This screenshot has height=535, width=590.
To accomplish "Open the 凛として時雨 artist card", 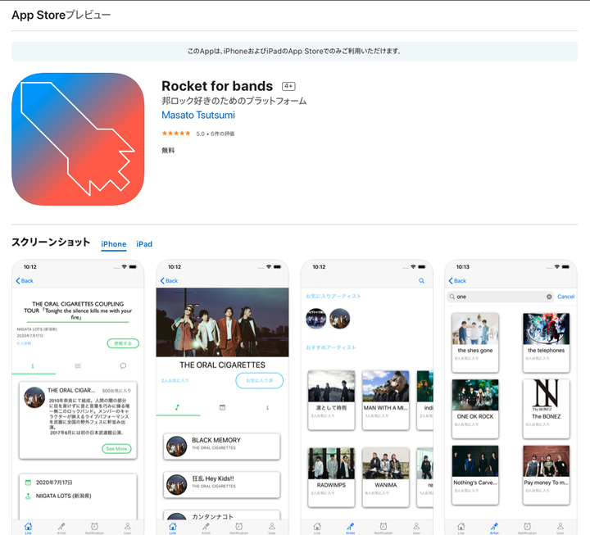I will tap(331, 400).
